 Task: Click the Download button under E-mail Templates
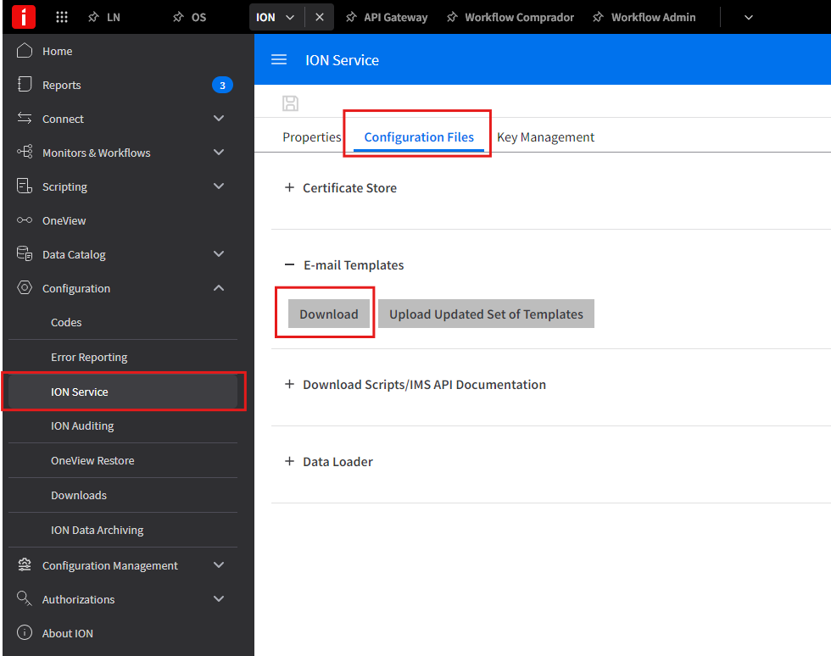[x=329, y=314]
